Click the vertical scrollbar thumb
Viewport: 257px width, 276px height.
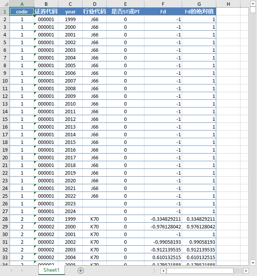click(253, 10)
